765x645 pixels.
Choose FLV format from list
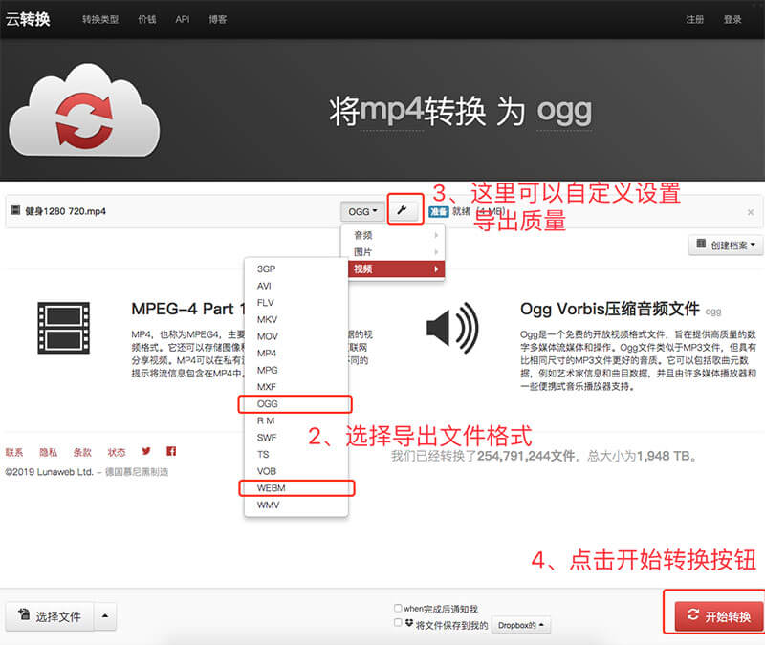pos(296,303)
